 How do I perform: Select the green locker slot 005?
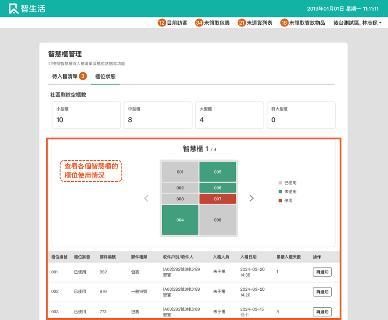(x=218, y=172)
